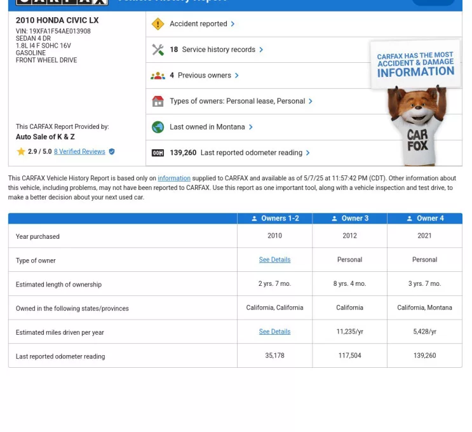The height and width of the screenshot is (432, 472).
Task: Expand the Accident reported section
Action: [202, 24]
